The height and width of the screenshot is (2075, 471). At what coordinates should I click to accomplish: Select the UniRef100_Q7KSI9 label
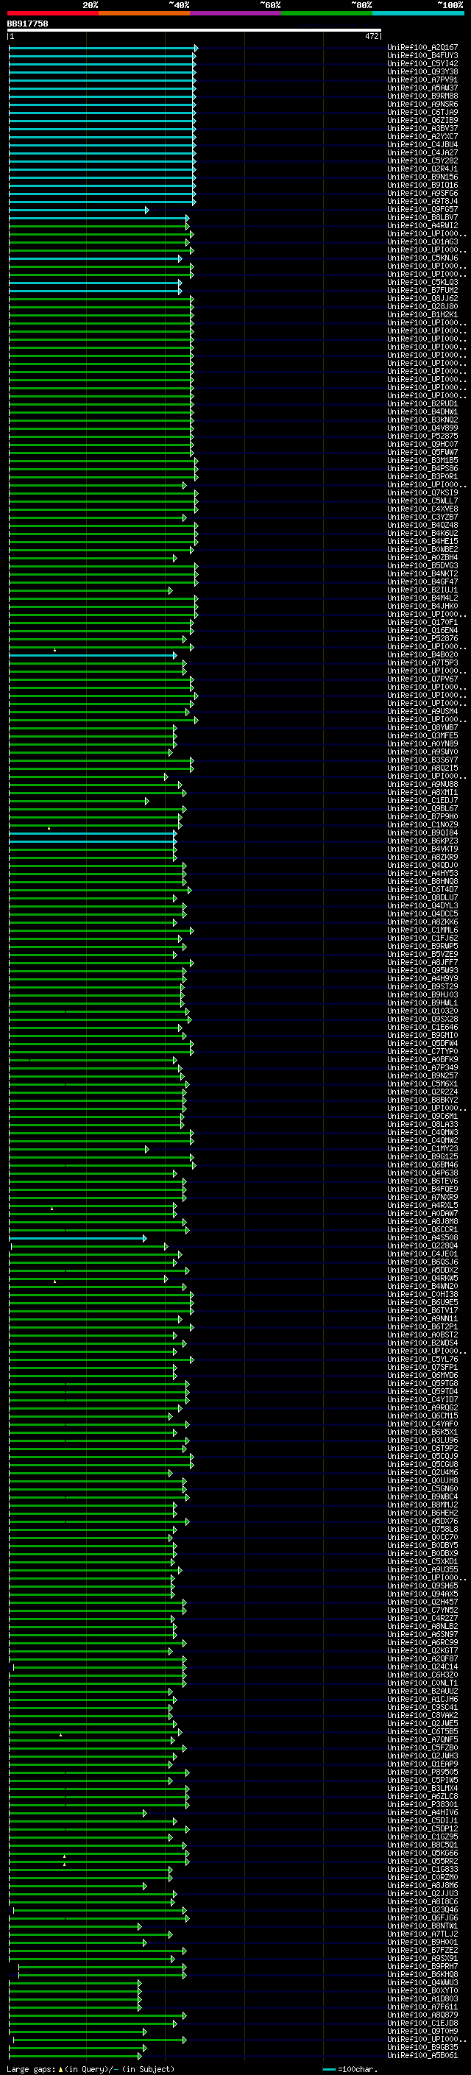coord(422,492)
